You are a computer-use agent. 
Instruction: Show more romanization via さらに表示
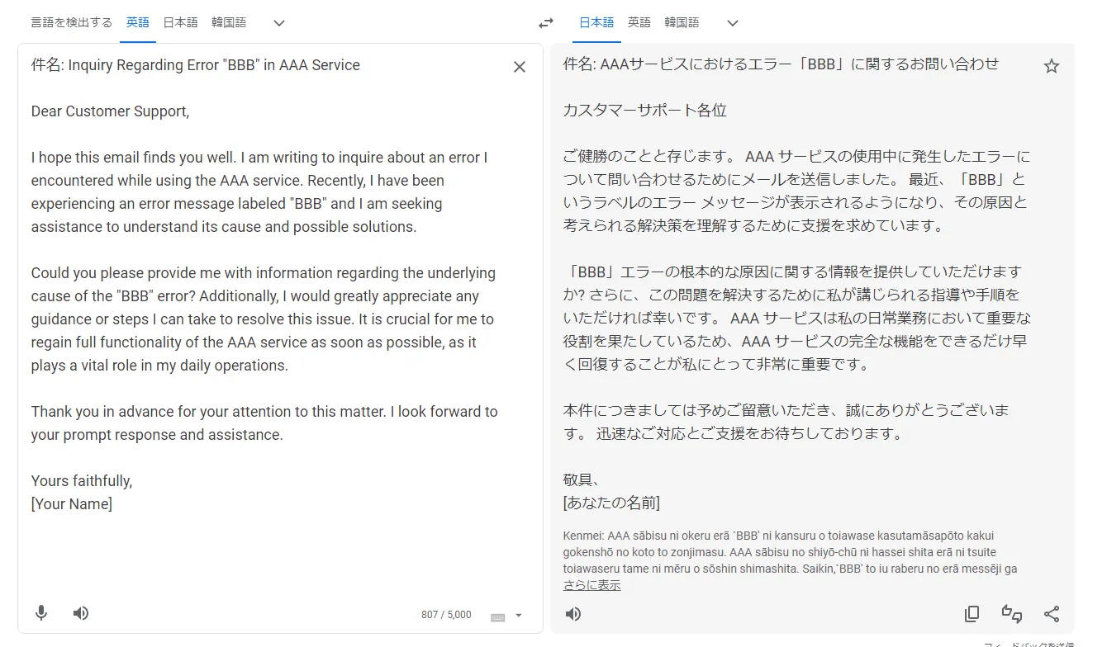tap(592, 585)
